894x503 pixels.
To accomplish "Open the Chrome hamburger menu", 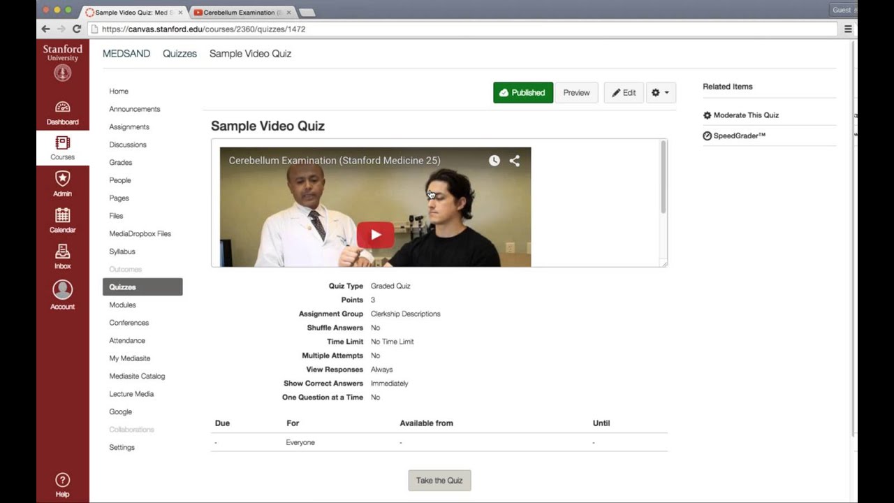I will point(848,29).
